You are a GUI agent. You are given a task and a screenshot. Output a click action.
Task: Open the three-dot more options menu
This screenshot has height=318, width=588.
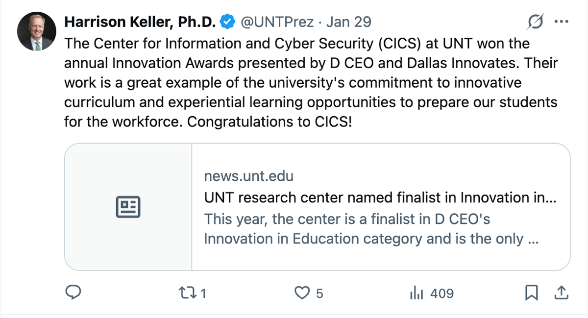(x=561, y=22)
